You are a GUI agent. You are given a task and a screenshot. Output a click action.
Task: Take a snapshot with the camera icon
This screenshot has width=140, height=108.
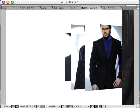[x=35, y=106]
